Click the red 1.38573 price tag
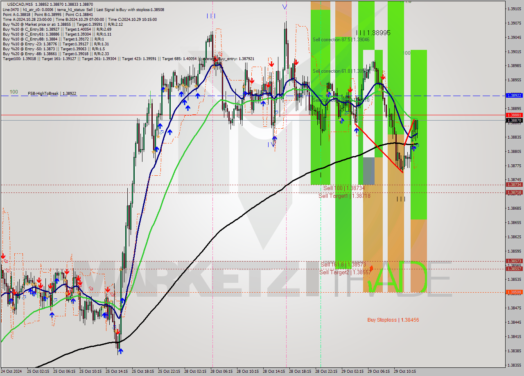 (514, 261)
